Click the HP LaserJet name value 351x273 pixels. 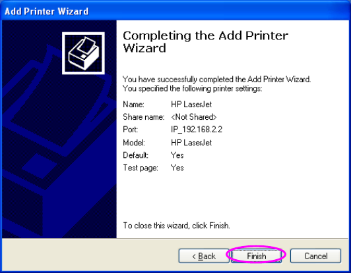191,104
